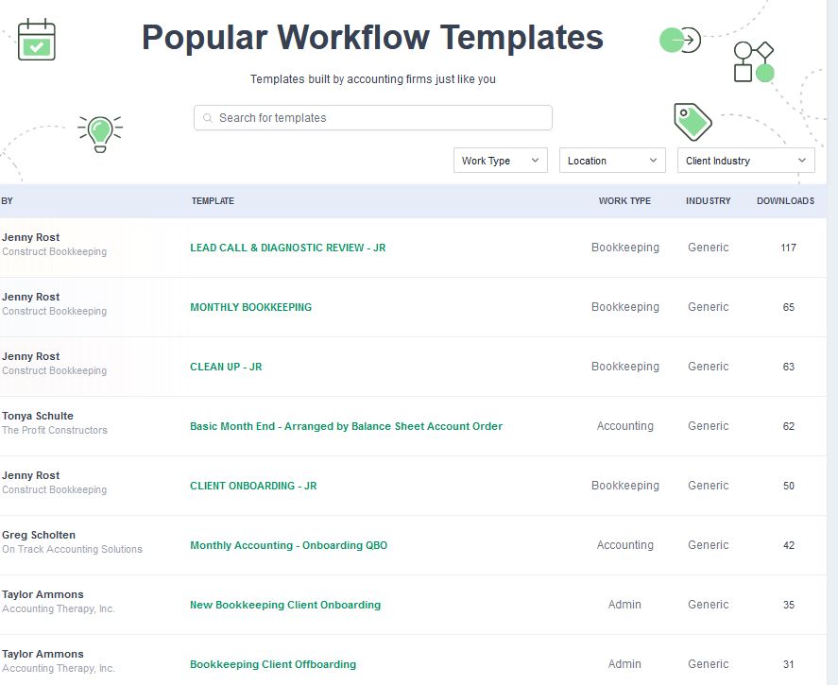This screenshot has width=838, height=685.
Task: Open the CLEAN UP - JR template
Action: click(x=226, y=367)
